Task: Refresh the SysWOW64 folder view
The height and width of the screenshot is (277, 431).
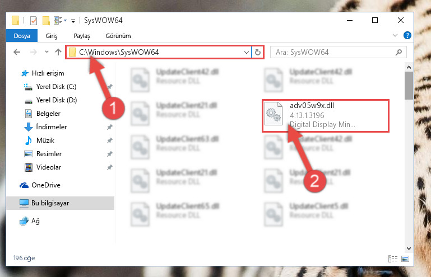Action: click(258, 52)
